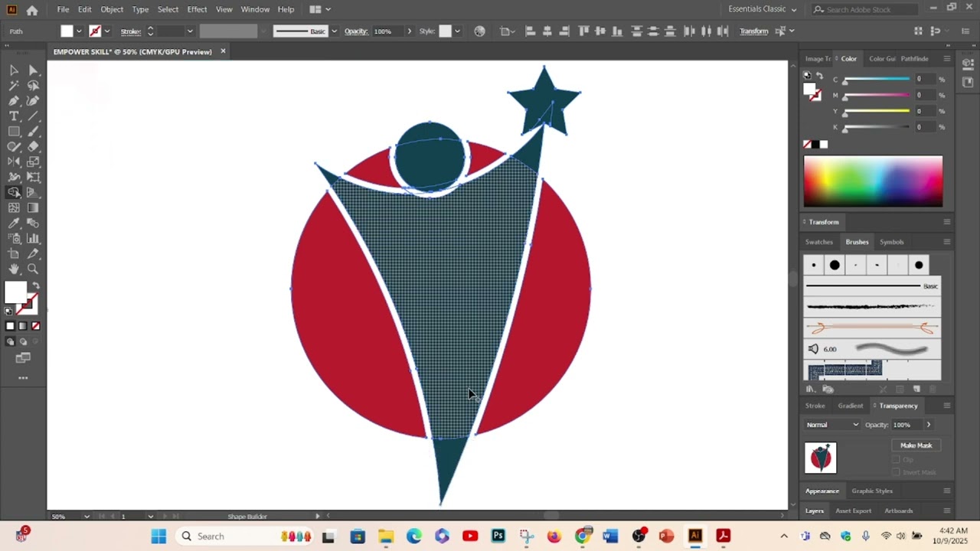Click the Transform link in control bar
The image size is (980, 551).
pos(753,31)
